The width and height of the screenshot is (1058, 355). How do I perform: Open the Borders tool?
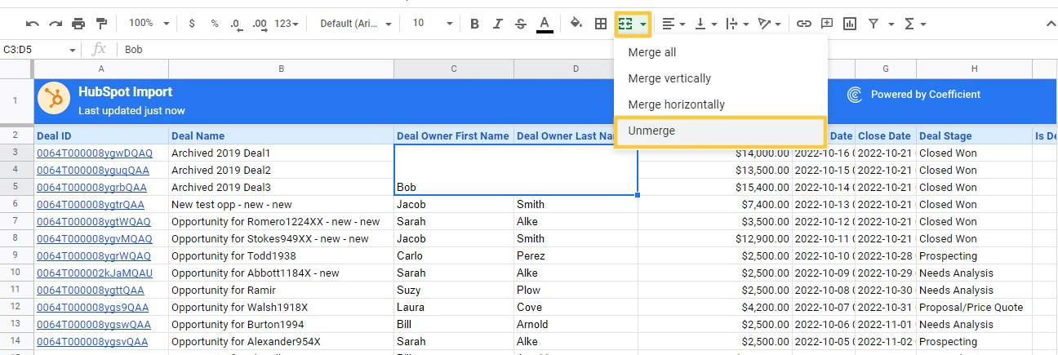(600, 24)
